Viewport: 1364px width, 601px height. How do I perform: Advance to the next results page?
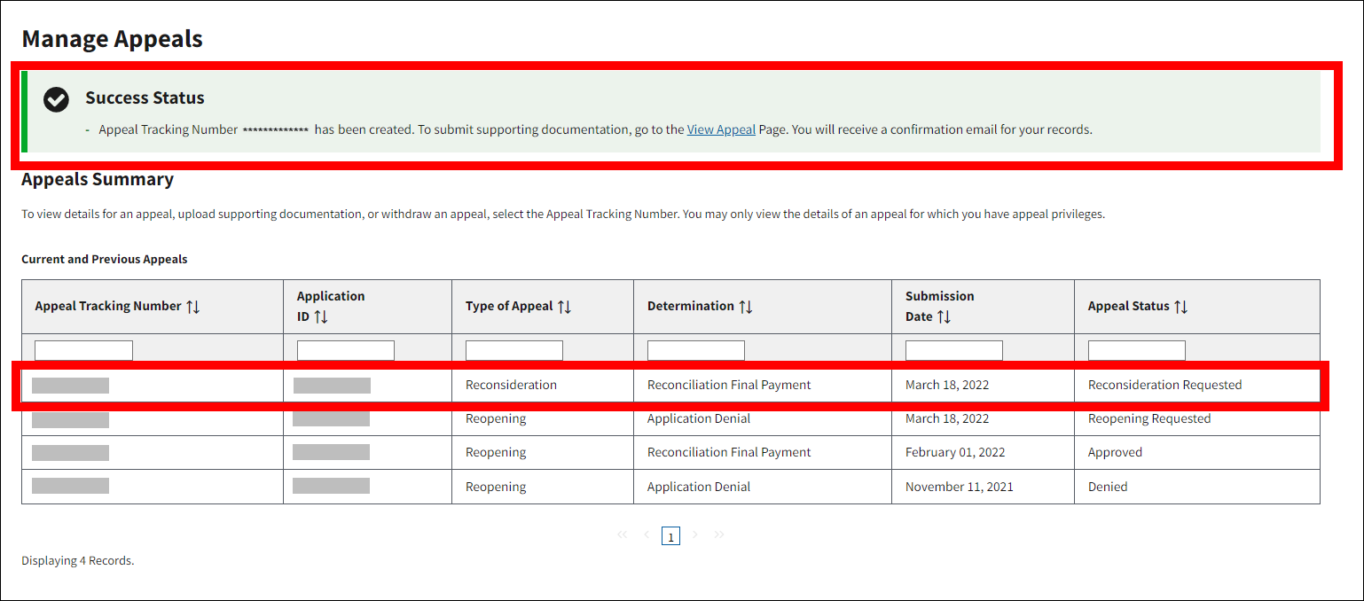695,535
